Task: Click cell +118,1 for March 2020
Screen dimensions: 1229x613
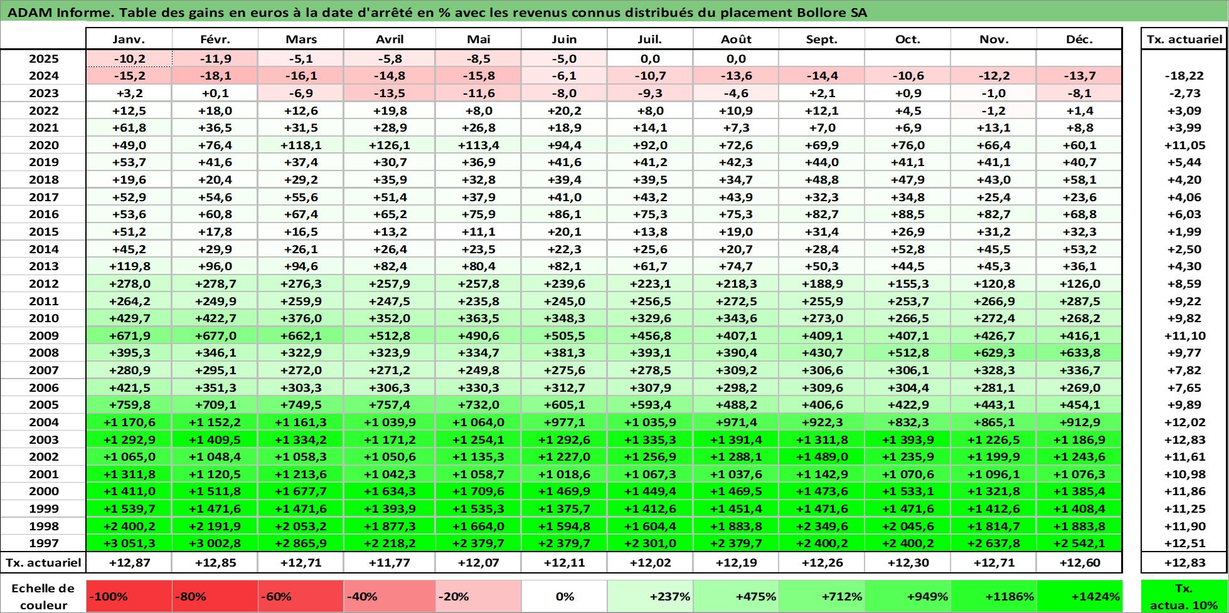Action: point(301,145)
